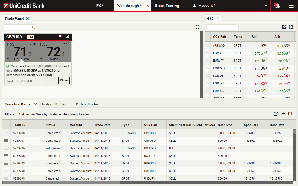Maximize the Trade Panel fullscreen icon
298x186 pixels.
(197, 27)
